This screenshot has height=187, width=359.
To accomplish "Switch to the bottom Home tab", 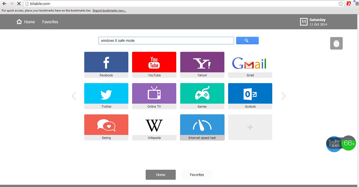I will point(161,175).
